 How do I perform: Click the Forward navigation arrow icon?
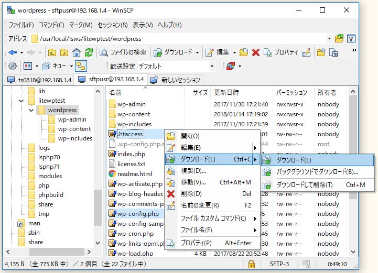click(31, 52)
